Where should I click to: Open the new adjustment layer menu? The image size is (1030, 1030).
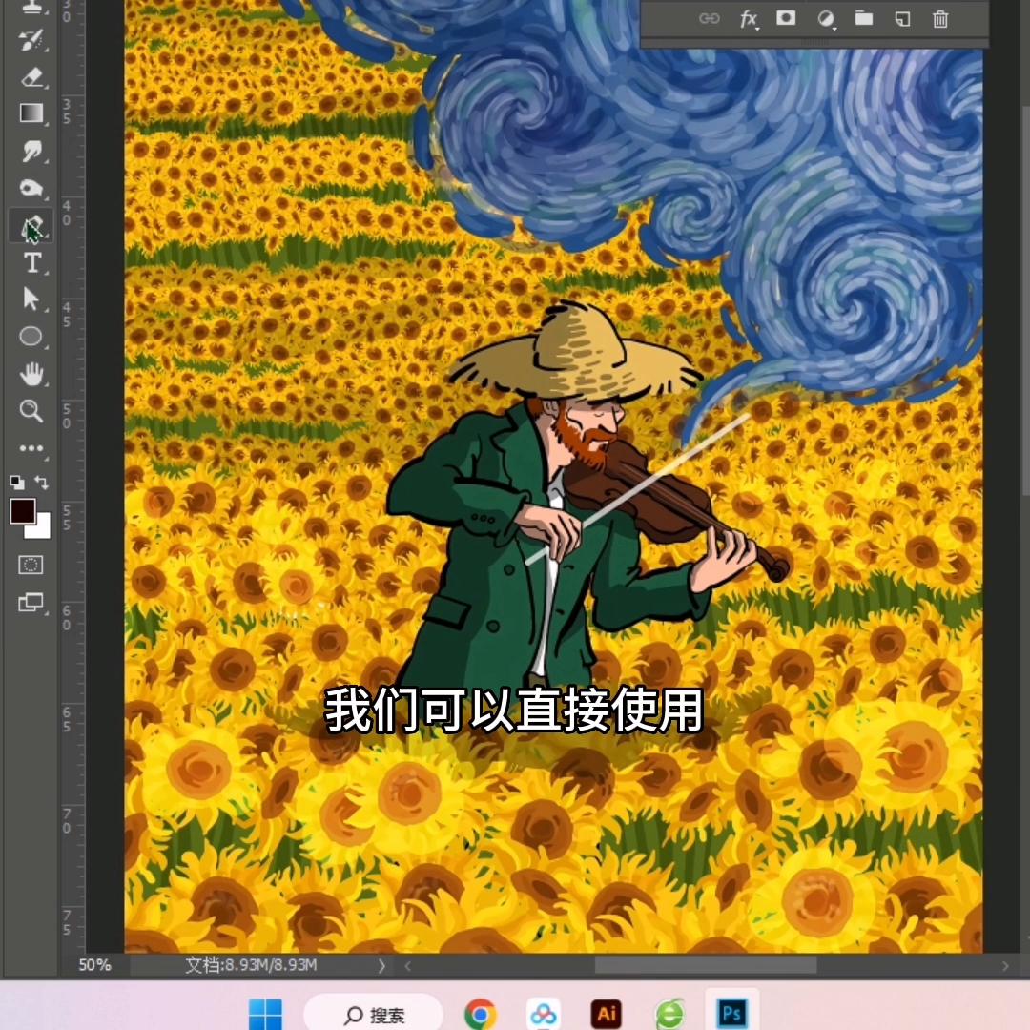(826, 19)
